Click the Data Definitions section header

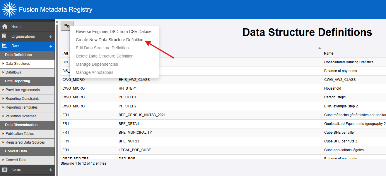27,55
